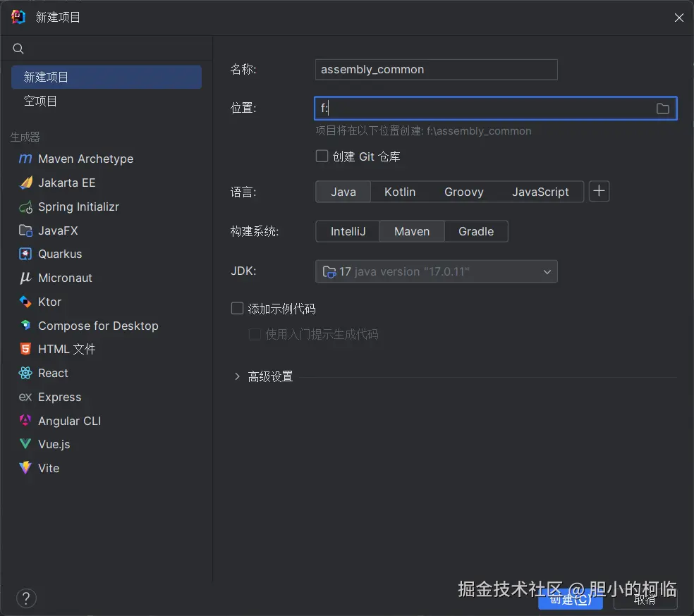Click the search magnifier icon
694x616 pixels.
click(18, 48)
